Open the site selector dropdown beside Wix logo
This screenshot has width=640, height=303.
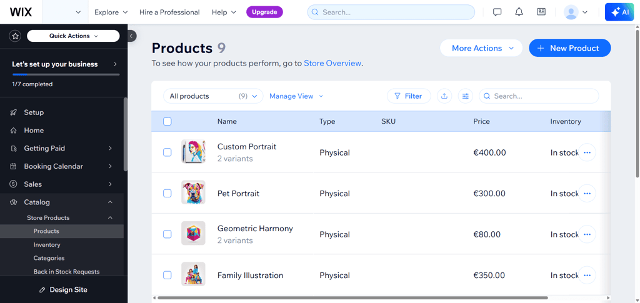[65, 12]
